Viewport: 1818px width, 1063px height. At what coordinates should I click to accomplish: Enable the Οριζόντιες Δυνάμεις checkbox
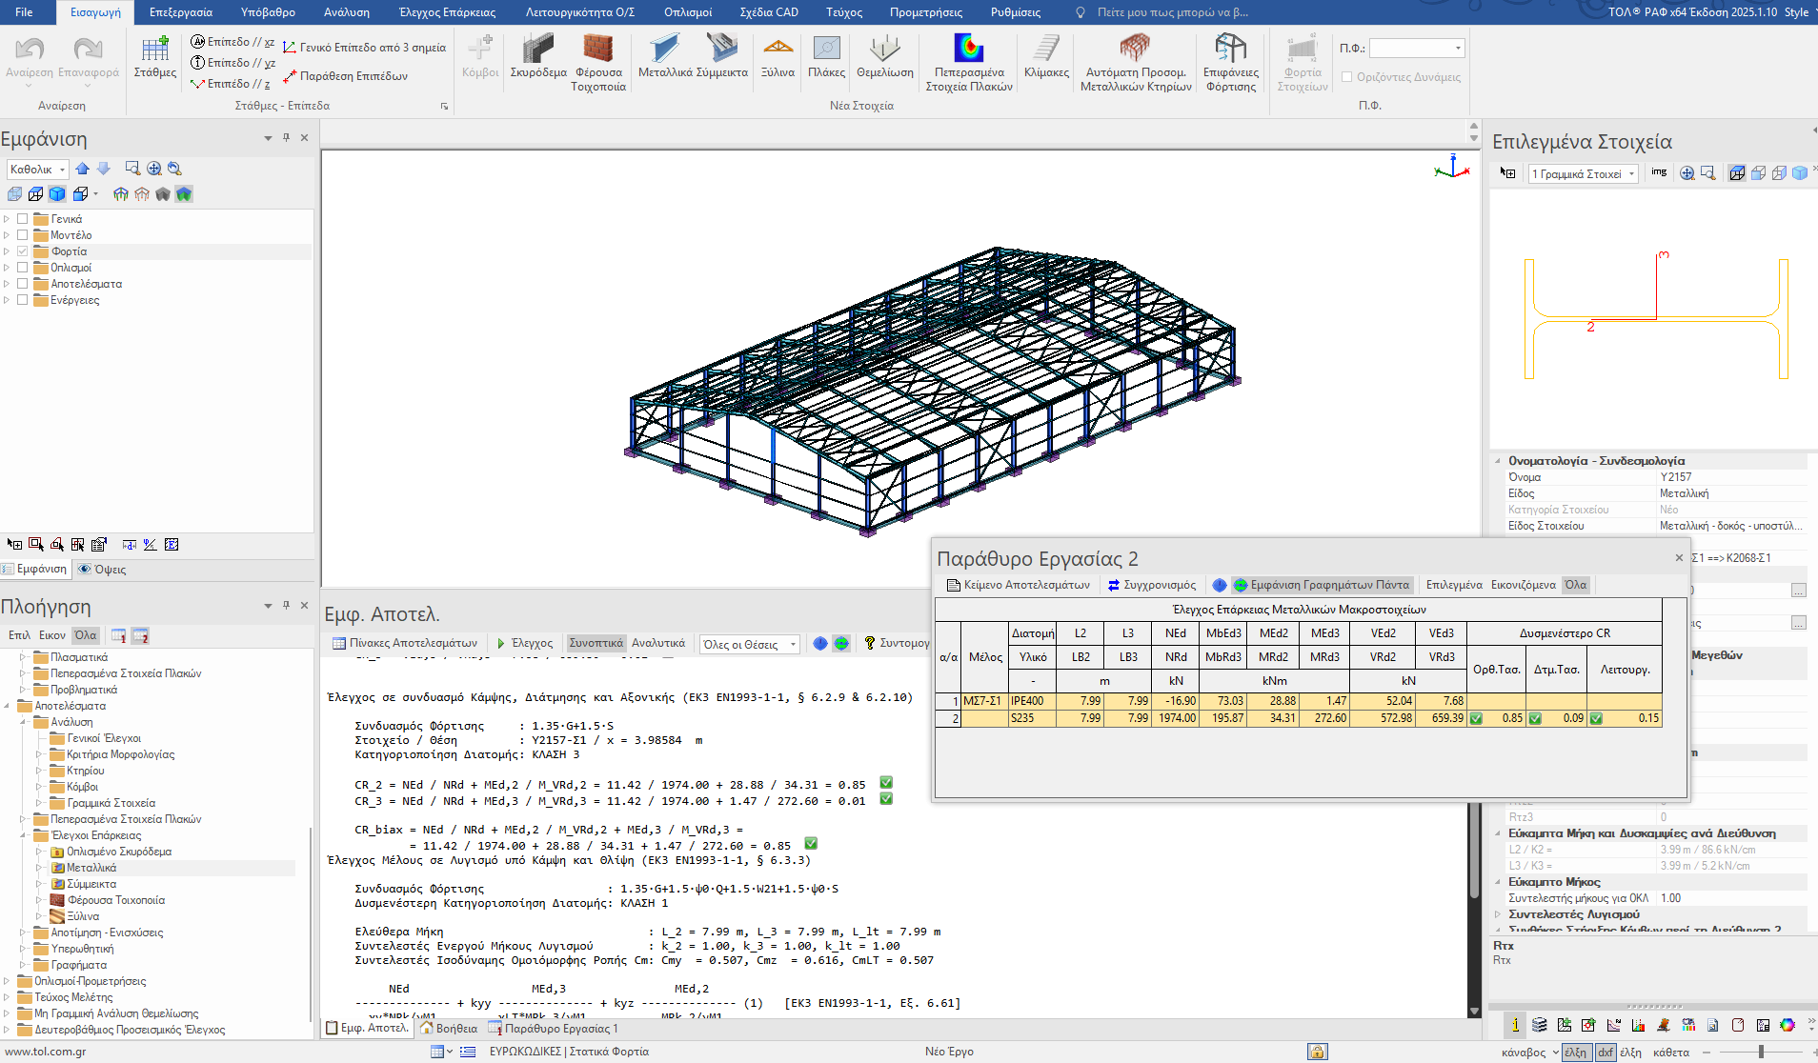click(1346, 77)
